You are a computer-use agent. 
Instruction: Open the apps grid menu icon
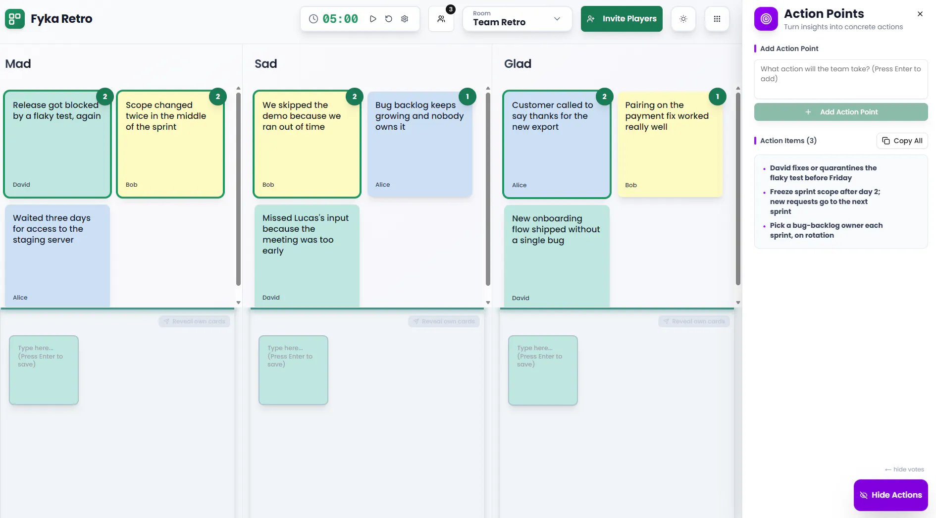point(717,19)
